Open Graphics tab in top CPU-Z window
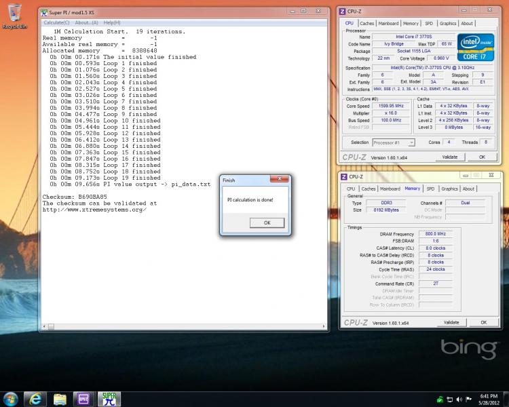This screenshot has width=509, height=407. [448, 23]
